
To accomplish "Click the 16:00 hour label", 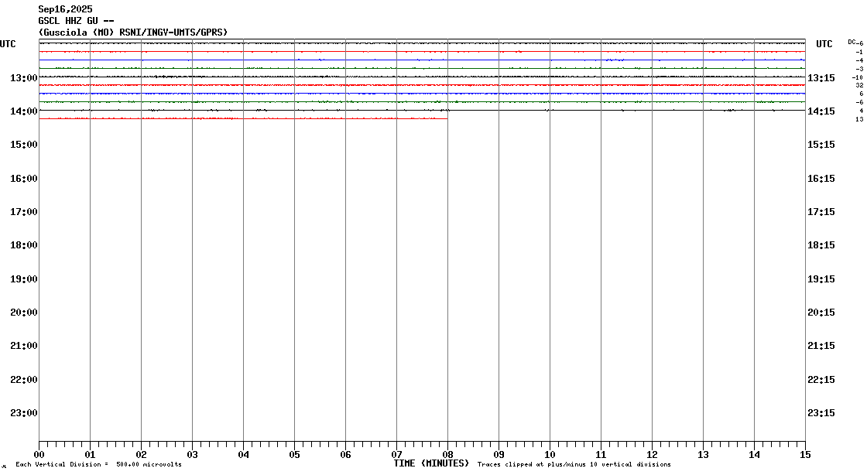I will (x=24, y=179).
